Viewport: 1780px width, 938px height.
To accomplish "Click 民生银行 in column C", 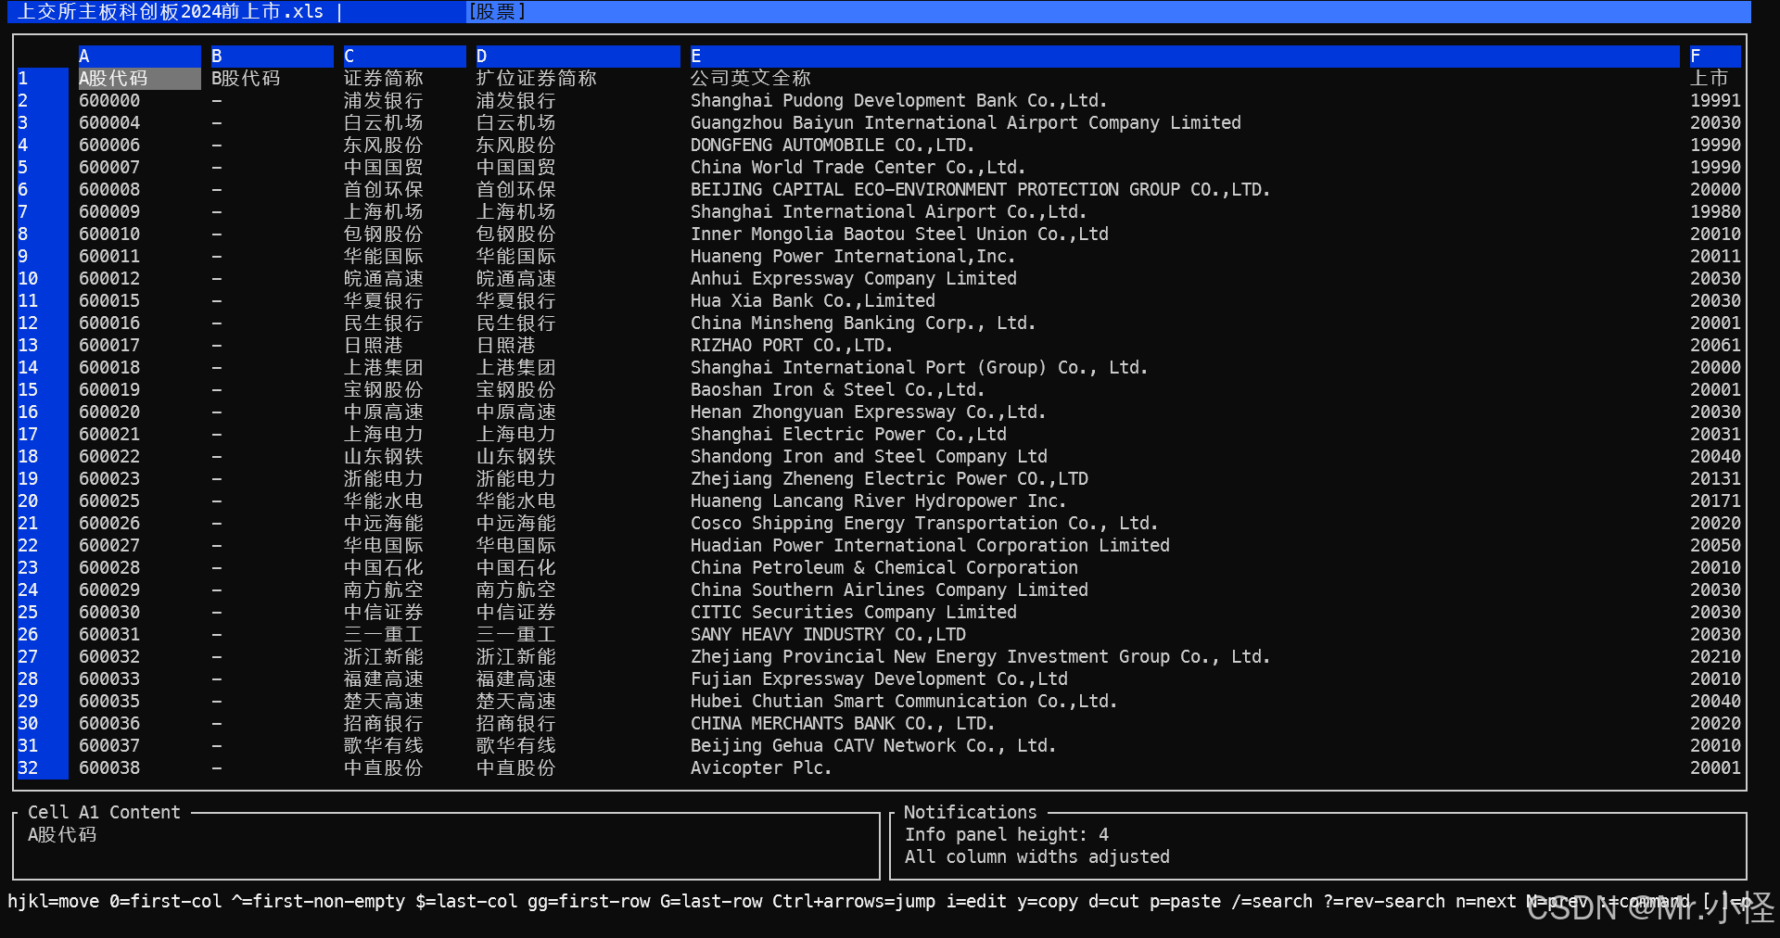I will tap(384, 323).
